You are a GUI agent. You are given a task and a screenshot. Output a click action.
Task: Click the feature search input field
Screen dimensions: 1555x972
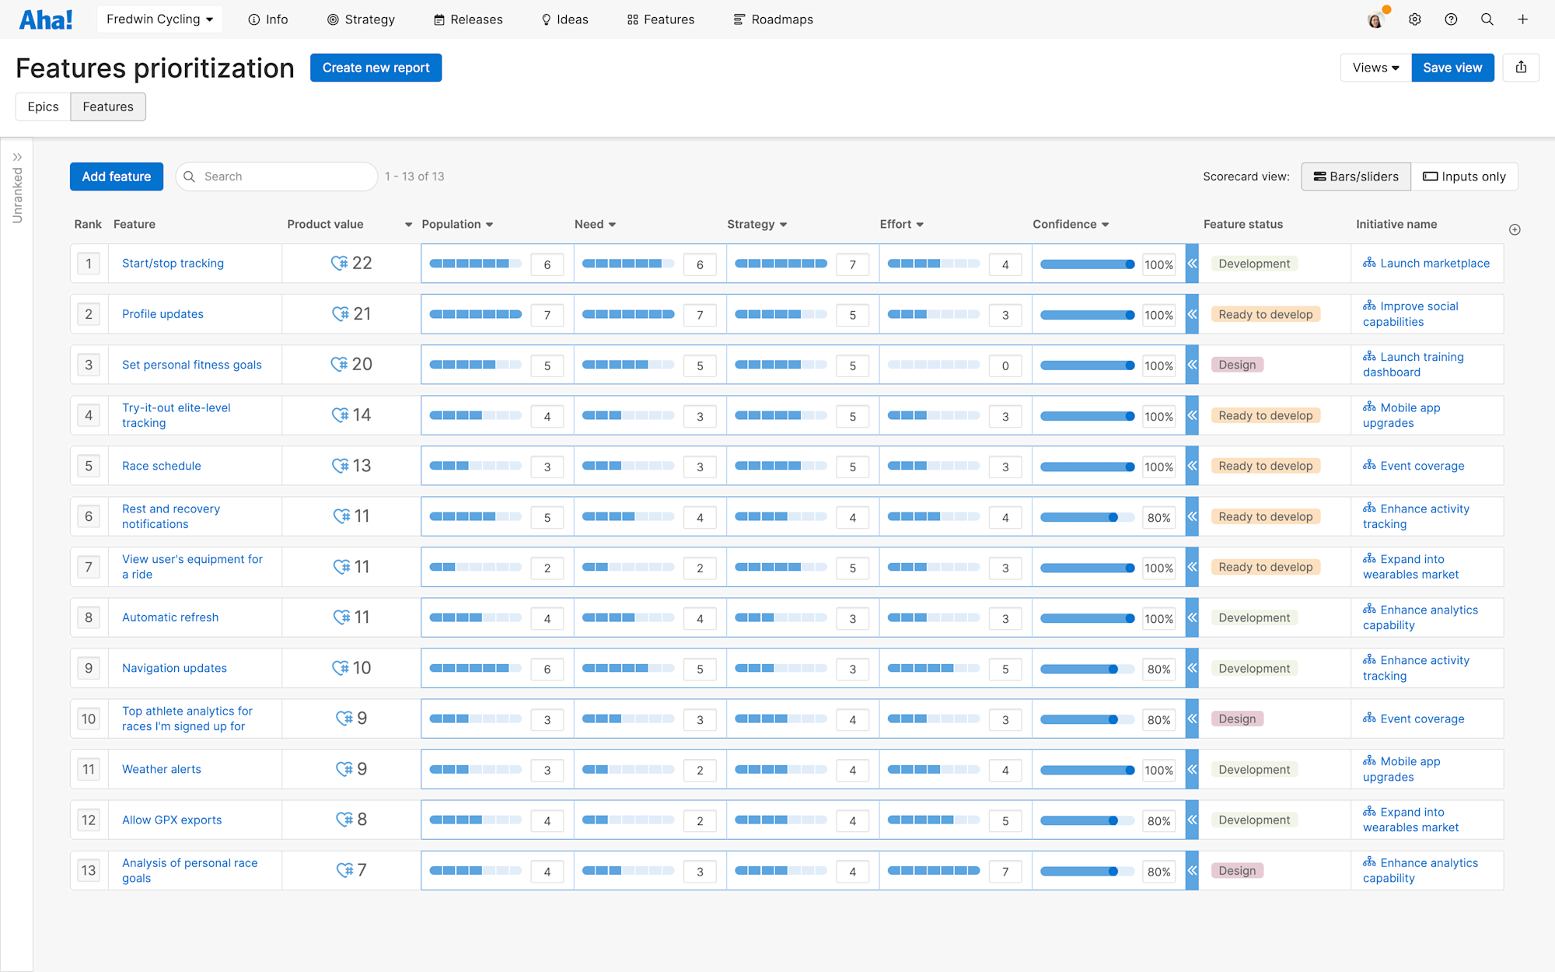tap(276, 177)
